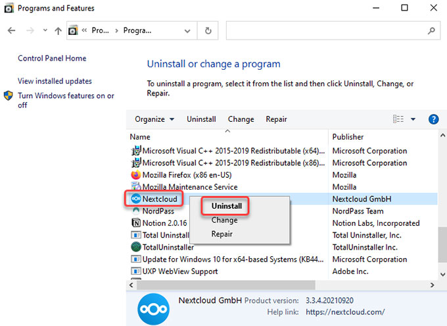Open View installed updates link

(x=55, y=81)
